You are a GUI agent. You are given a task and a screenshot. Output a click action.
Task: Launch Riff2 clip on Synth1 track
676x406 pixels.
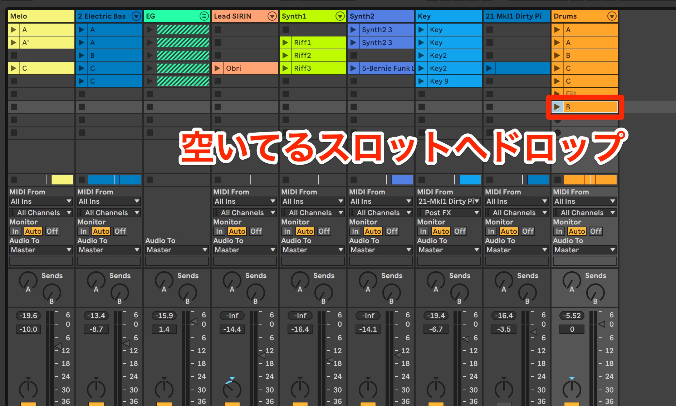coord(285,55)
